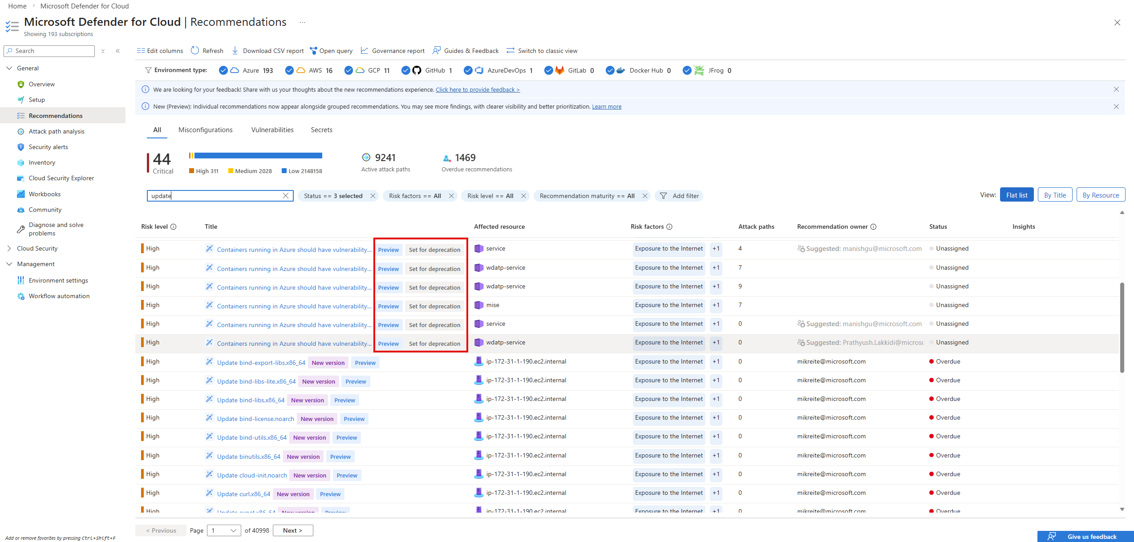The height and width of the screenshot is (542, 1134).
Task: Open the Secrets tab
Action: [x=321, y=129]
